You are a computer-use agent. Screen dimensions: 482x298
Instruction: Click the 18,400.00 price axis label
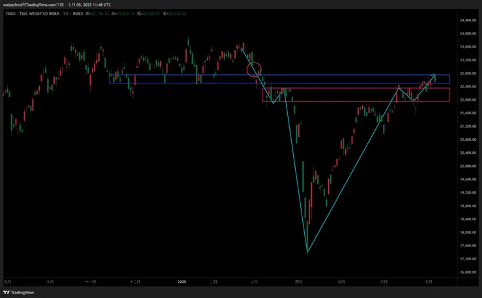[x=468, y=219]
